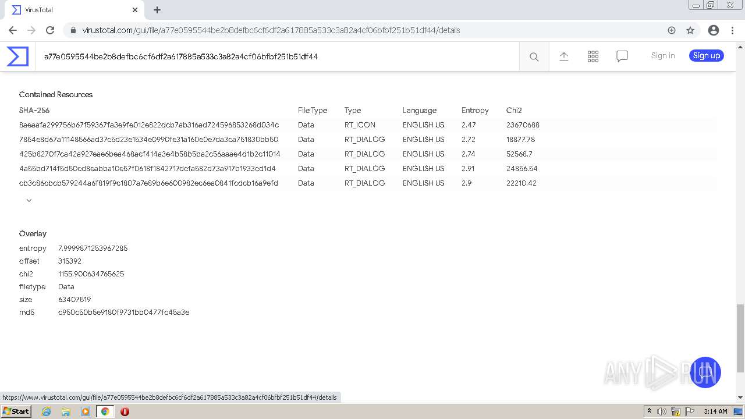745x419 pixels.
Task: Click hash starting 8aeaafa299756b67
Action: pos(149,125)
